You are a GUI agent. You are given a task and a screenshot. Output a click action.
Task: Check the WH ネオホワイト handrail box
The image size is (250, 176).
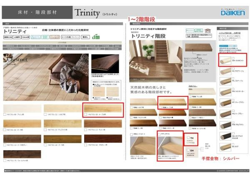tap(233, 58)
